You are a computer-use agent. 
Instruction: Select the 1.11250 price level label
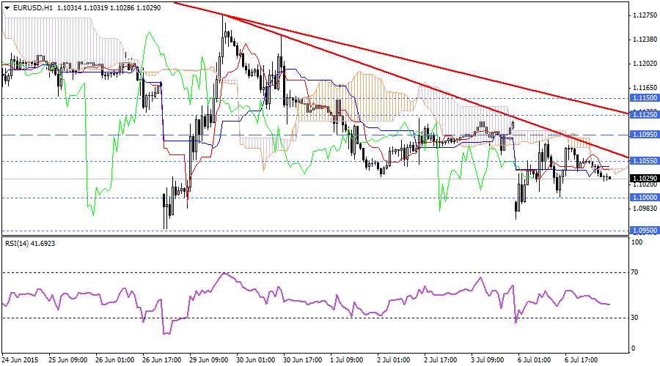coord(643,114)
